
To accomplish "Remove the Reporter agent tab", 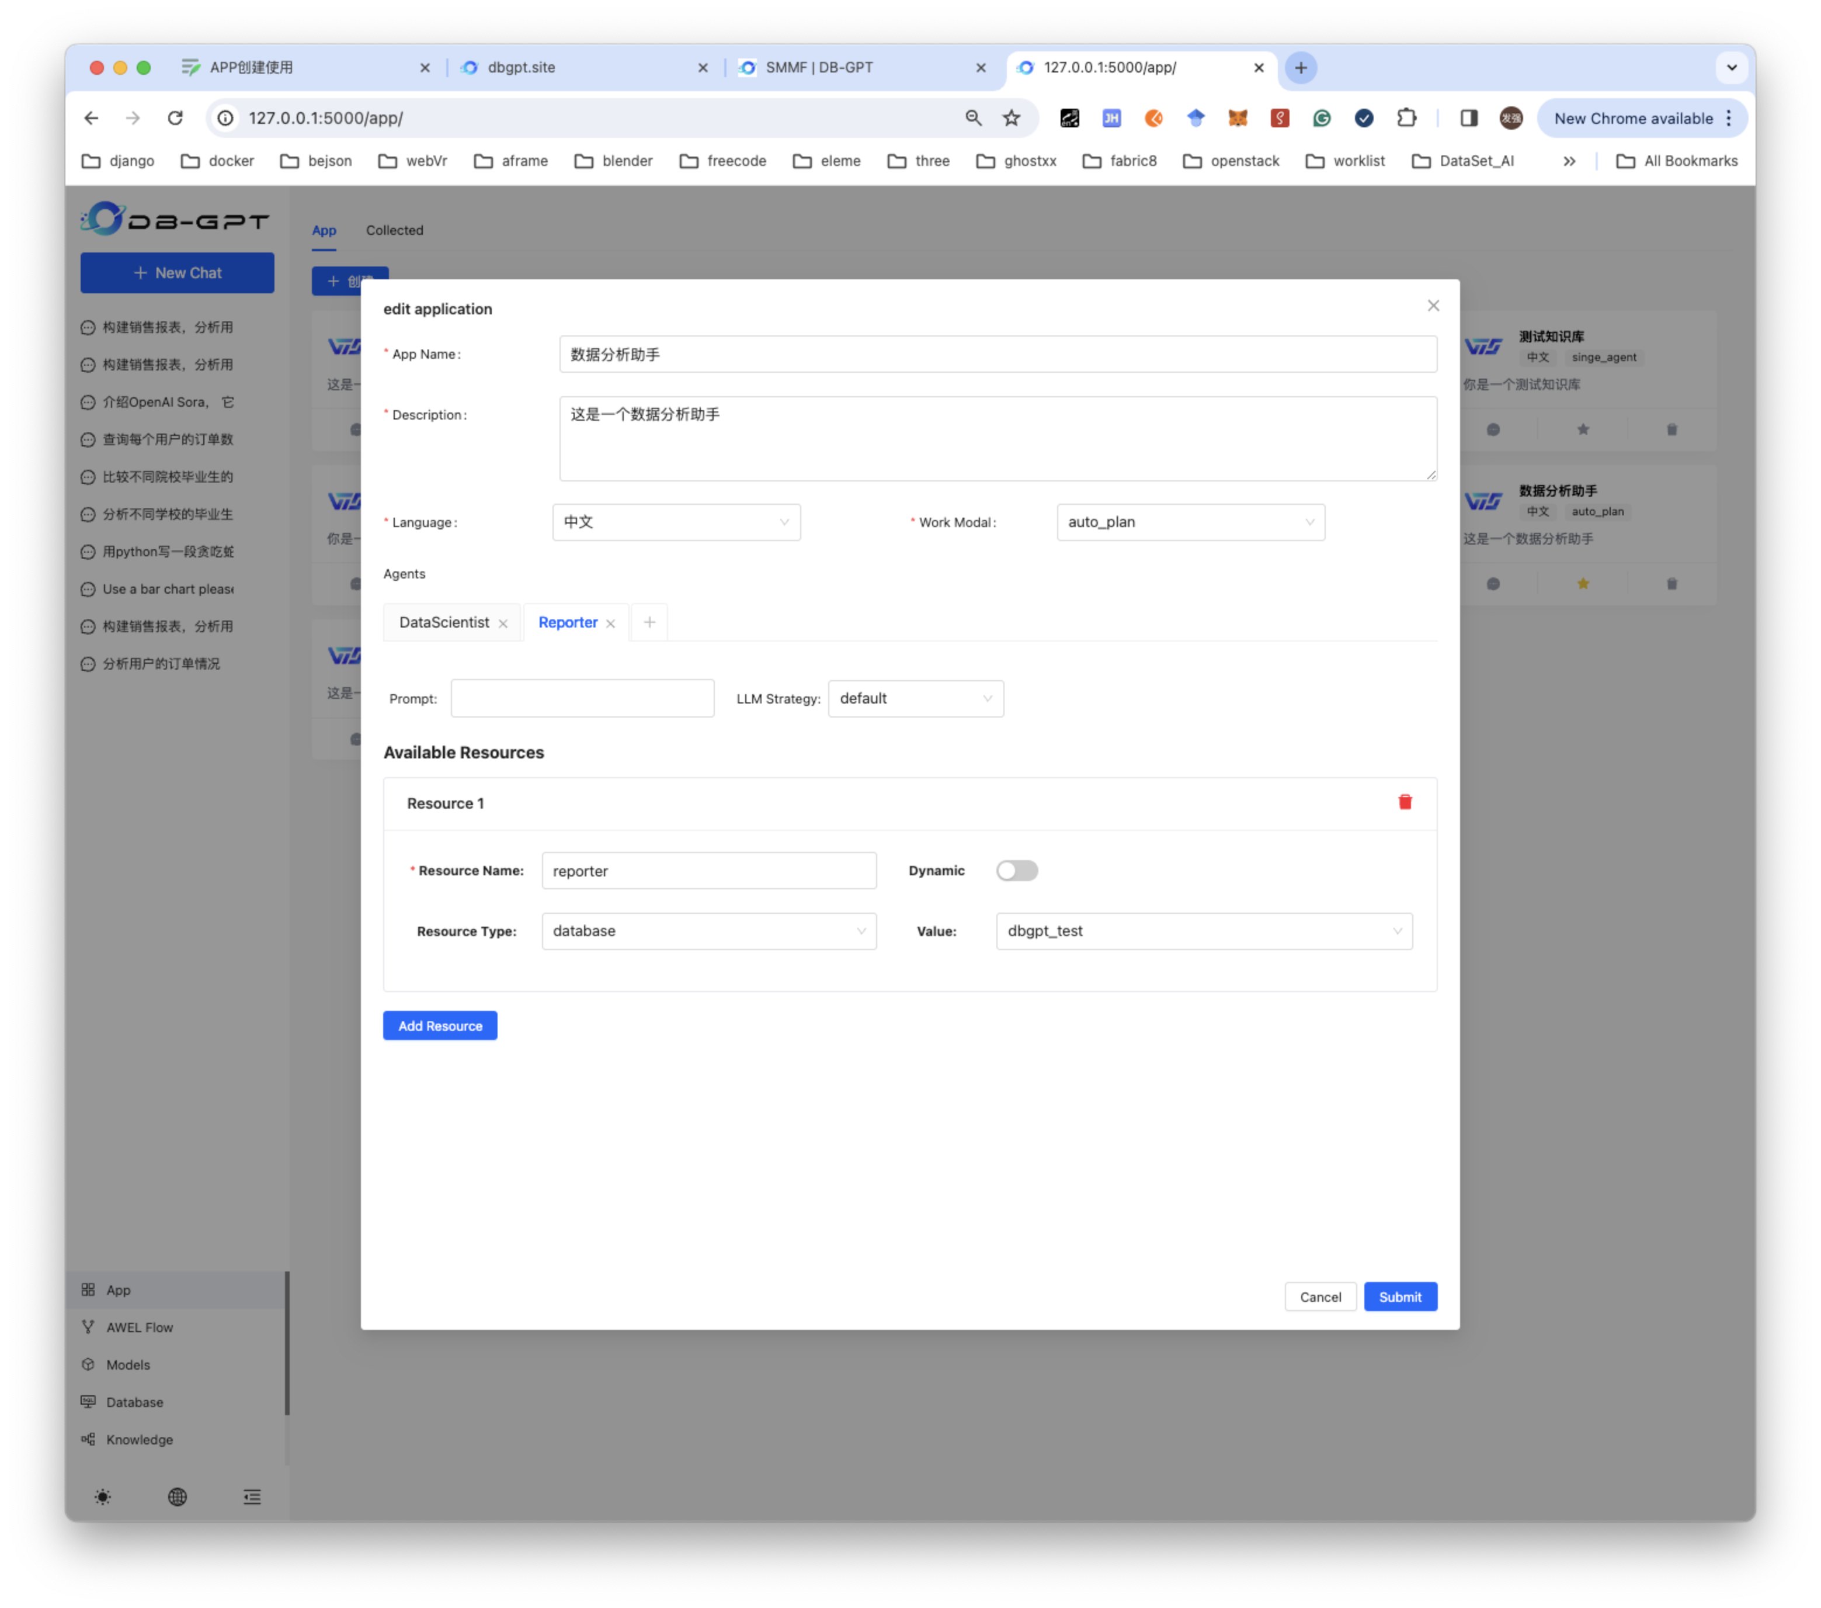I will tap(610, 624).
